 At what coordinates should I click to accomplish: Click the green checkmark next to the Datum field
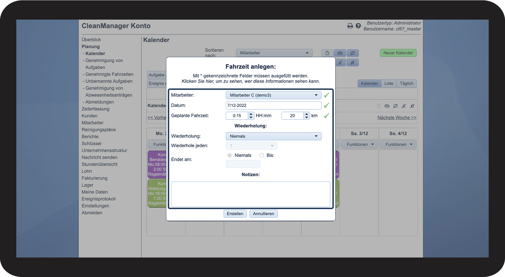pyautogui.click(x=326, y=106)
